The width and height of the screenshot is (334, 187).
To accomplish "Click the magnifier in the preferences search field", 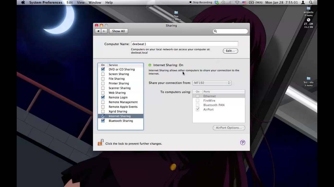I will point(215,31).
